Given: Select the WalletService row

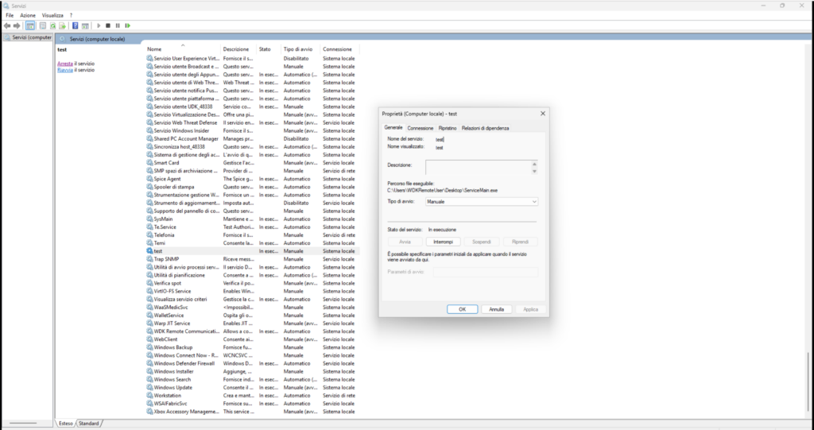Looking at the screenshot, I should (252, 316).
